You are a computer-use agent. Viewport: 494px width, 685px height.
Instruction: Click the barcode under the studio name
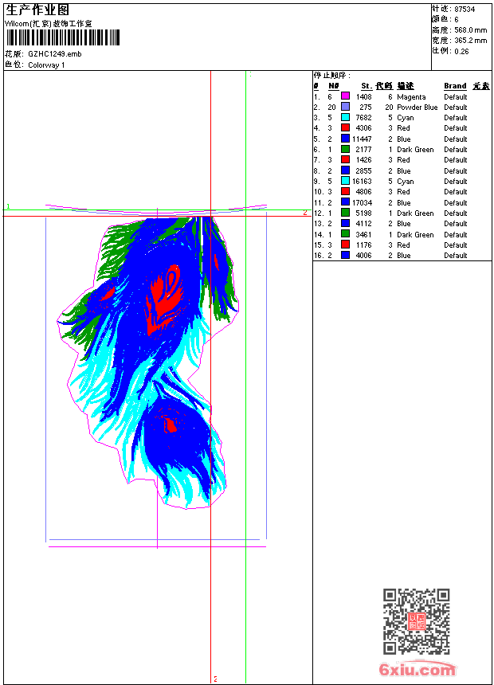(63, 37)
